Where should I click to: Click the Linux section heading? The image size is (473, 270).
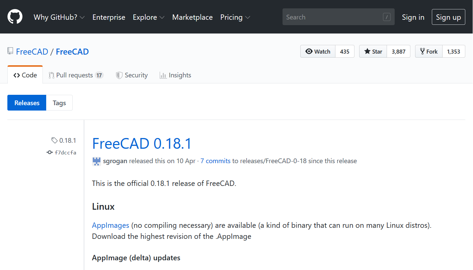click(x=103, y=206)
